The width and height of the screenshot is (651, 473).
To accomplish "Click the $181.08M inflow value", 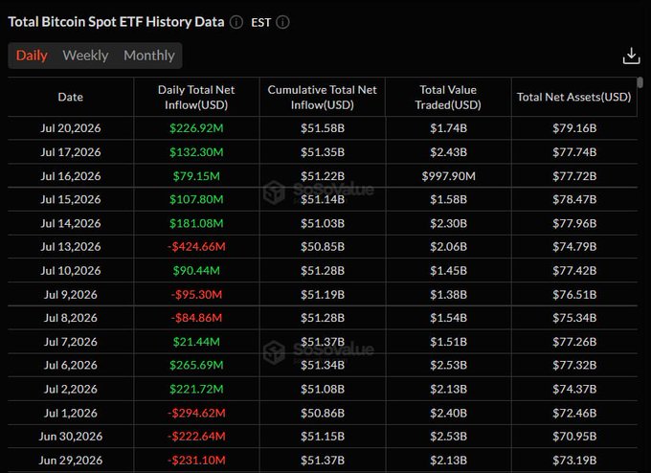I will pyautogui.click(x=196, y=223).
